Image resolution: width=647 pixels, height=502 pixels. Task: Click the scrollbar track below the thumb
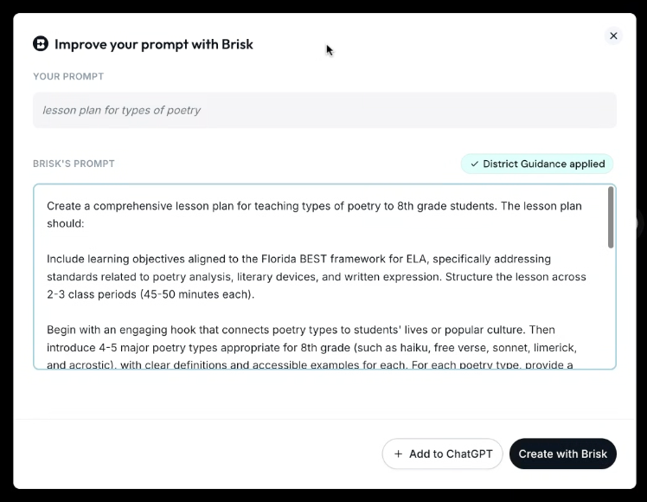coord(611,307)
